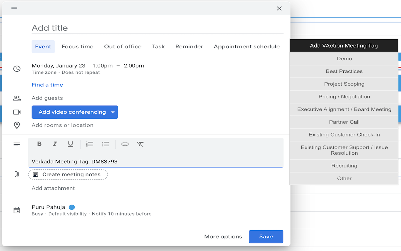
Task: Insert a hyperlink in the description
Action: coord(125,144)
